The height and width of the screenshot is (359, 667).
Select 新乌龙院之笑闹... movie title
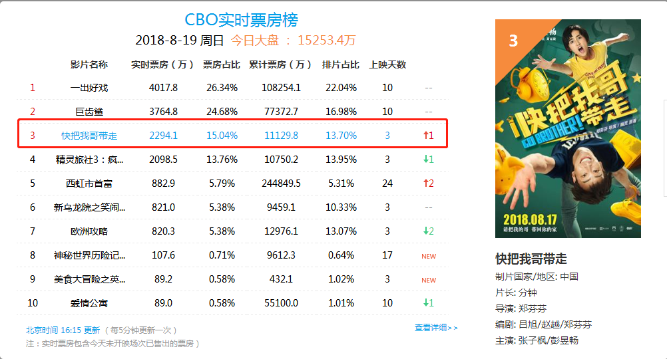(x=89, y=207)
